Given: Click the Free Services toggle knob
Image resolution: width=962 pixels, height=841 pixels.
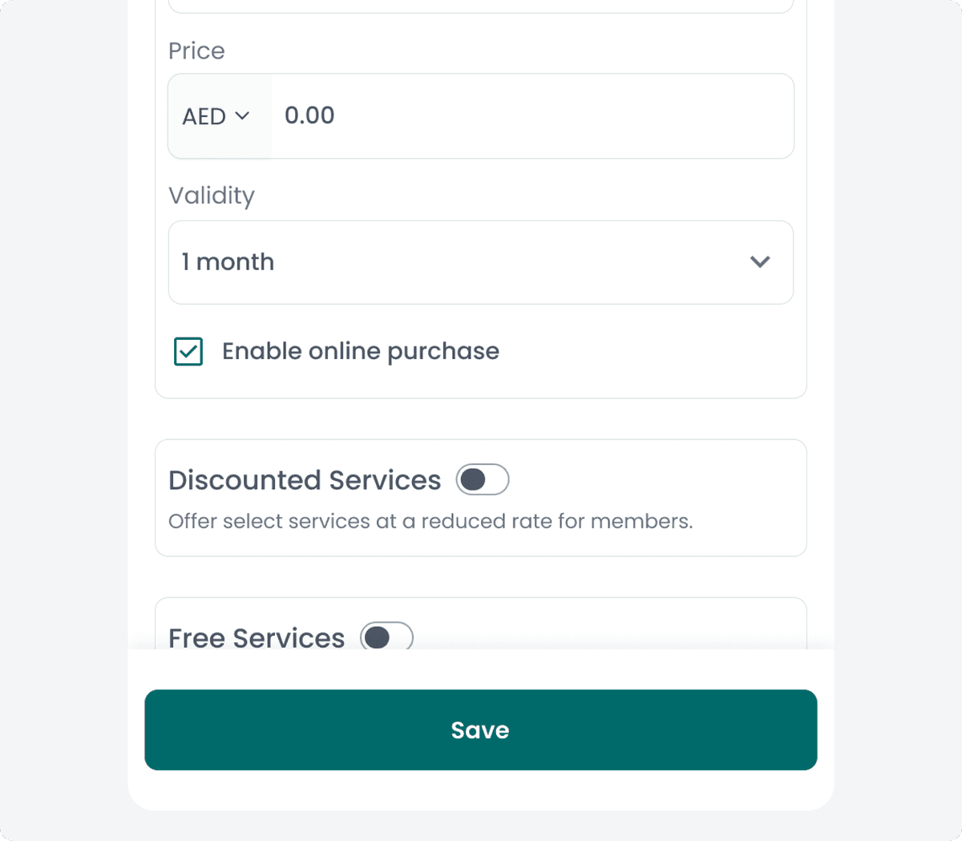Looking at the screenshot, I should tap(378, 637).
